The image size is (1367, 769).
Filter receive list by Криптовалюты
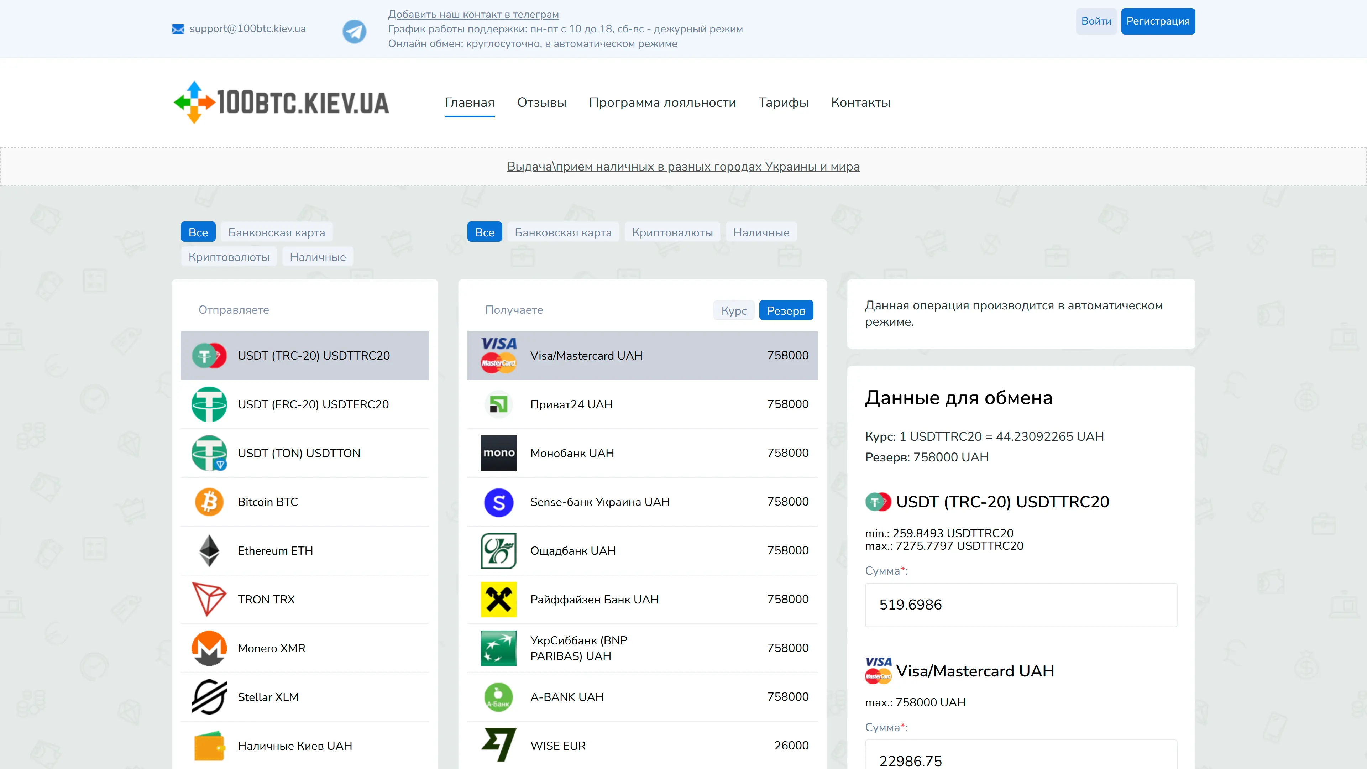click(x=672, y=232)
